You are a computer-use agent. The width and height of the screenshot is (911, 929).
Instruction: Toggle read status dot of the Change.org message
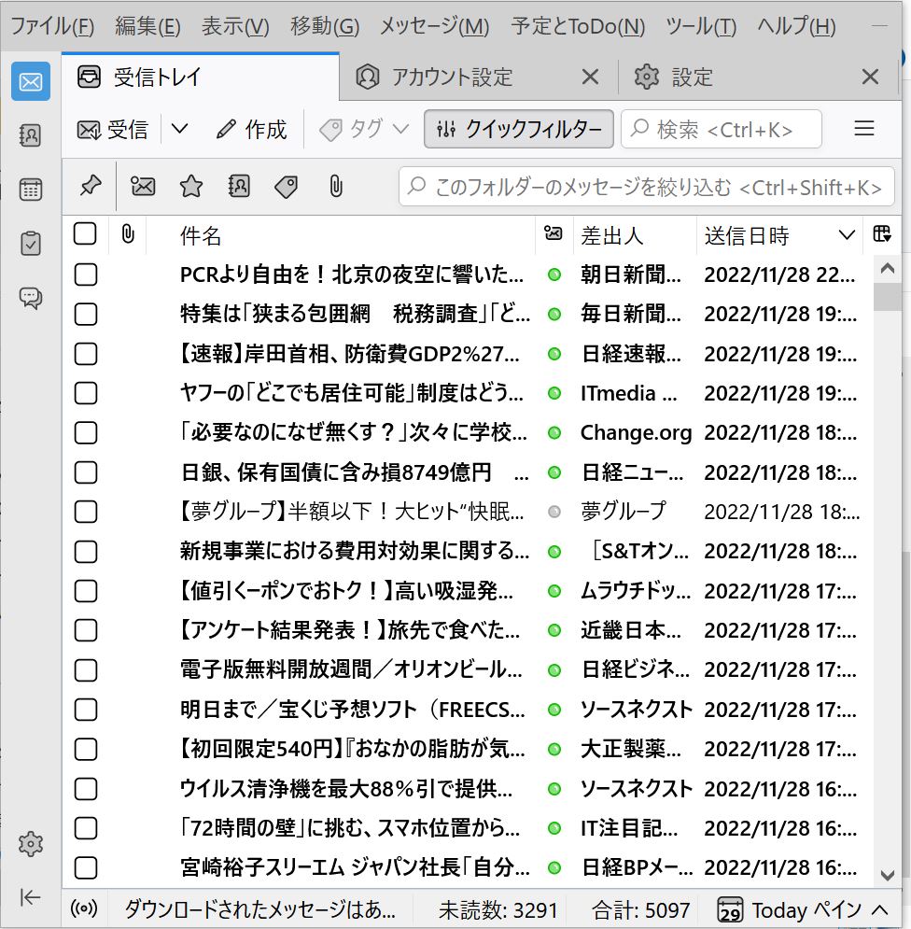pyautogui.click(x=554, y=433)
